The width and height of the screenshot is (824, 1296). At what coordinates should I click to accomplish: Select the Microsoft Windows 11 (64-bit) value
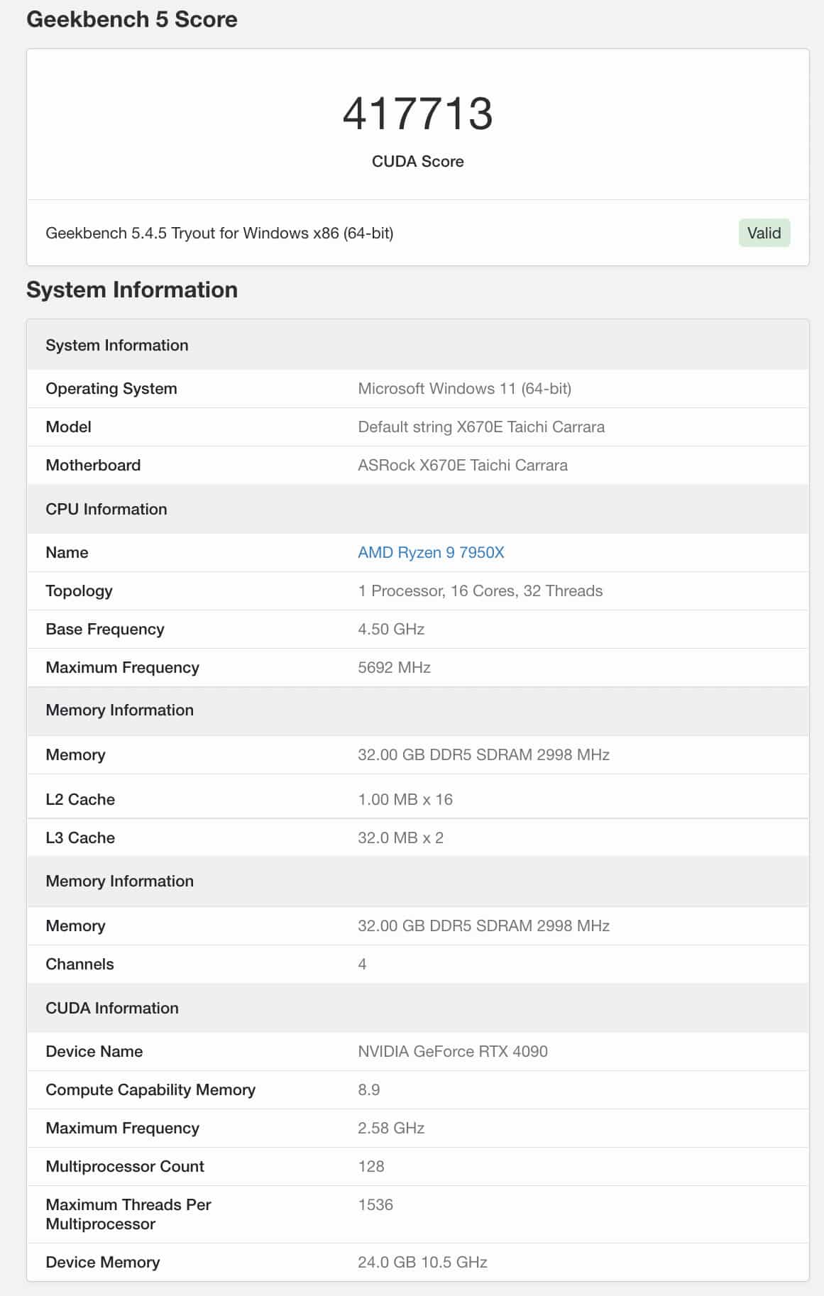(464, 388)
